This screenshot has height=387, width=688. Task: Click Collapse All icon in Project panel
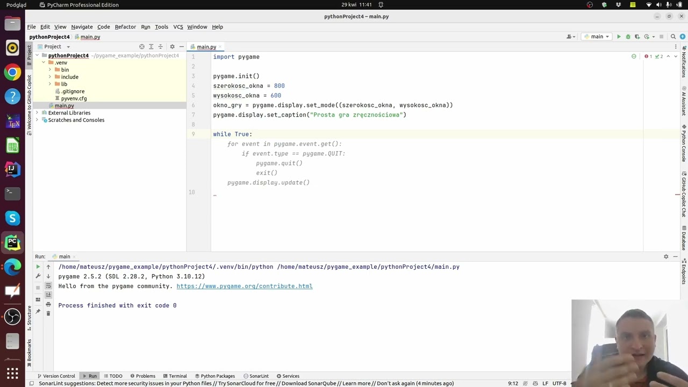click(160, 46)
